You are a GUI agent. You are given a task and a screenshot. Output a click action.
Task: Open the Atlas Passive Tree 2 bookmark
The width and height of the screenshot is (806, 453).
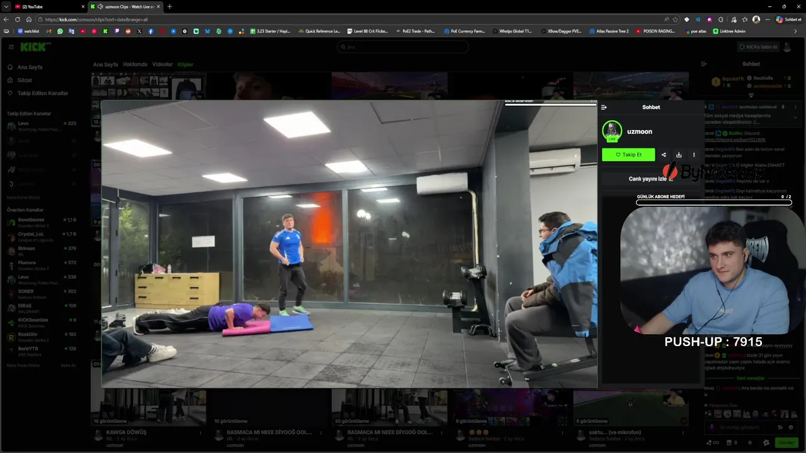[609, 31]
